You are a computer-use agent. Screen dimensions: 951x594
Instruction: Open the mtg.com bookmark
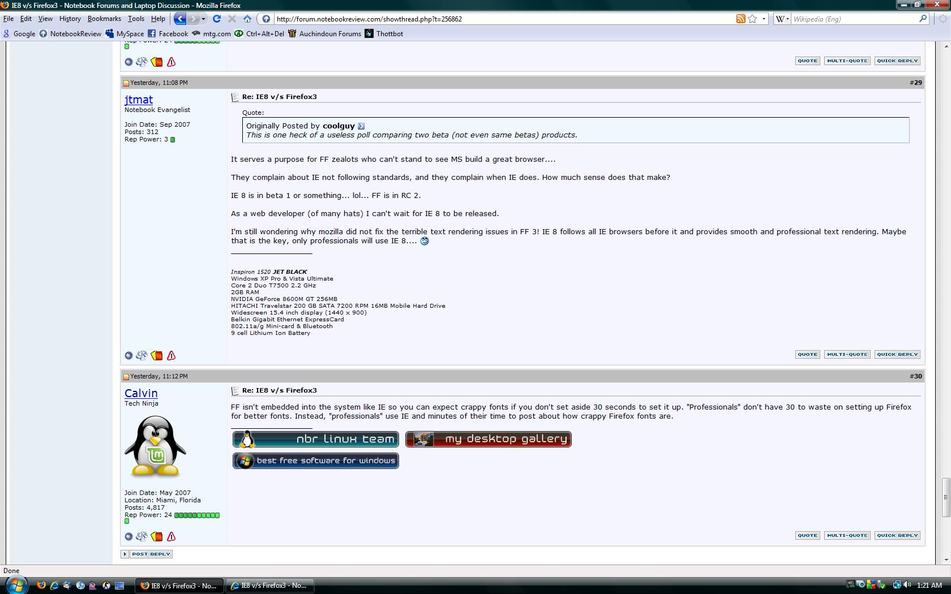click(x=211, y=33)
